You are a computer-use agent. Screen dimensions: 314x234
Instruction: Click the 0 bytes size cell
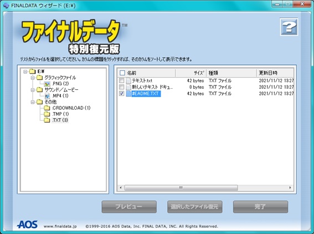pos(197,87)
